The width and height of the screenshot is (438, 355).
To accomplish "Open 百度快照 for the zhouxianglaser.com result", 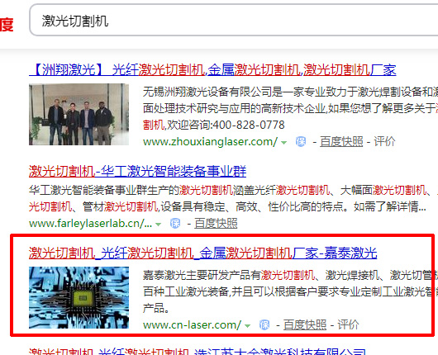I will pyautogui.click(x=341, y=141).
